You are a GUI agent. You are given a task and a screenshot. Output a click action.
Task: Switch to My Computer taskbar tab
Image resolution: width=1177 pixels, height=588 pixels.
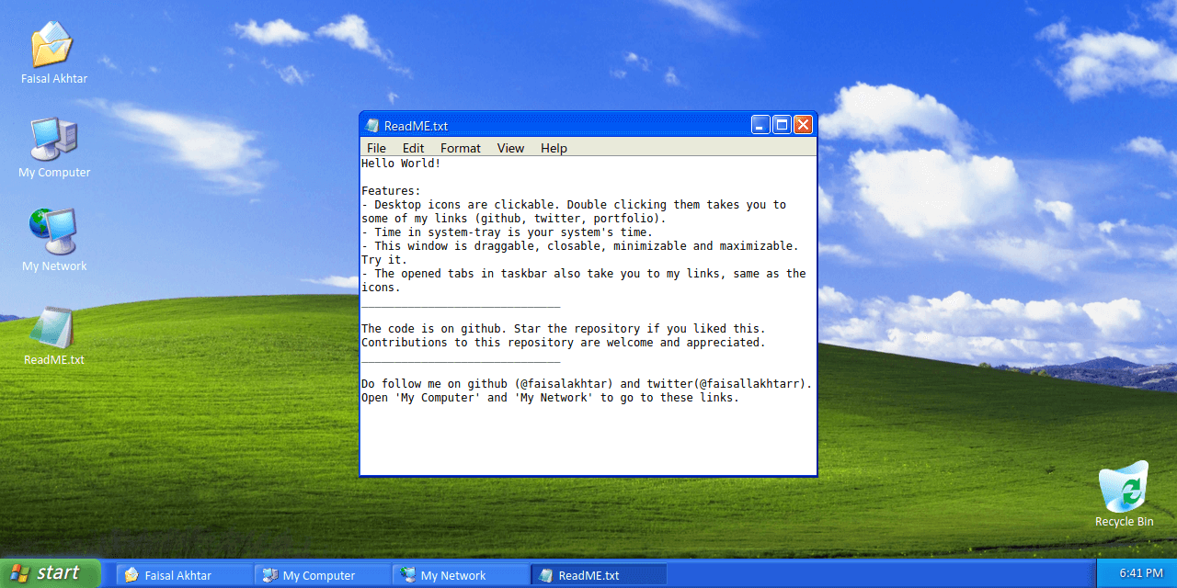click(x=323, y=575)
